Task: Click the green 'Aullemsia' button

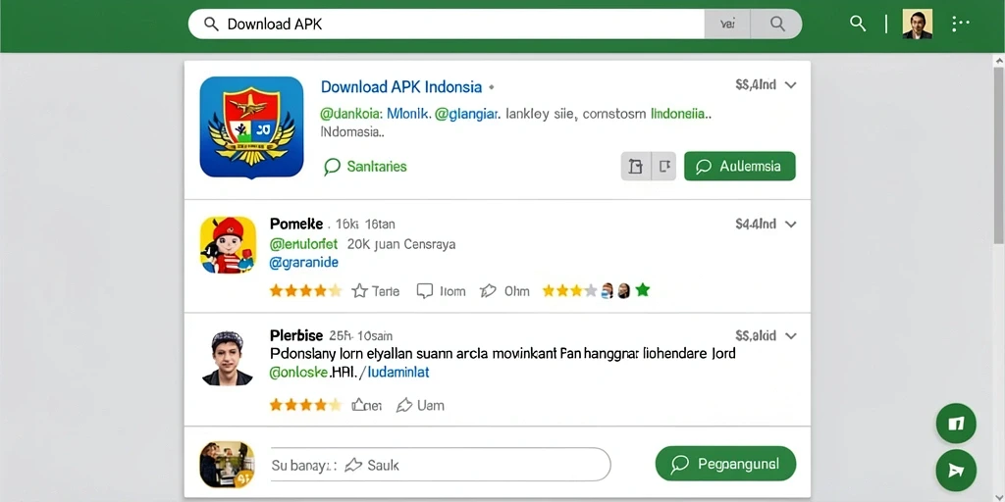Action: [x=740, y=167]
